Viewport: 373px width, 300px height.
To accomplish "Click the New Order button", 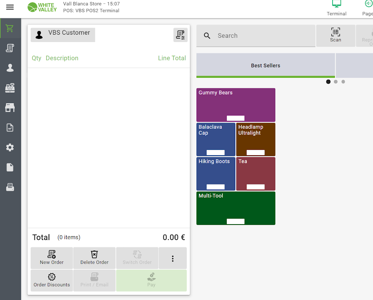I will tap(52, 258).
